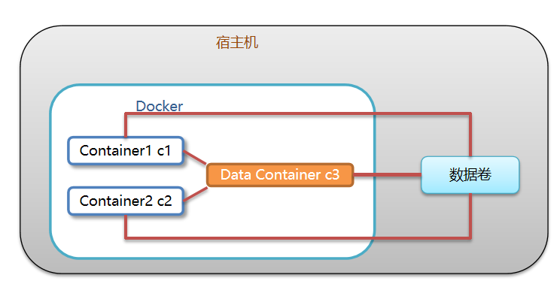
Task: Click the 宿主机 host label
Action: coord(237,42)
